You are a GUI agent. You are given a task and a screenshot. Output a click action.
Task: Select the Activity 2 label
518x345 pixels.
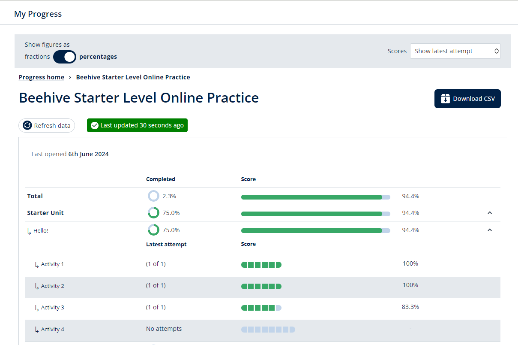(x=53, y=286)
